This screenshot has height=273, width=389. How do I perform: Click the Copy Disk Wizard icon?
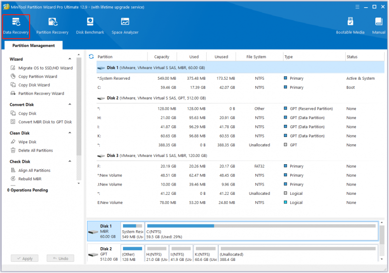[x=13, y=85]
